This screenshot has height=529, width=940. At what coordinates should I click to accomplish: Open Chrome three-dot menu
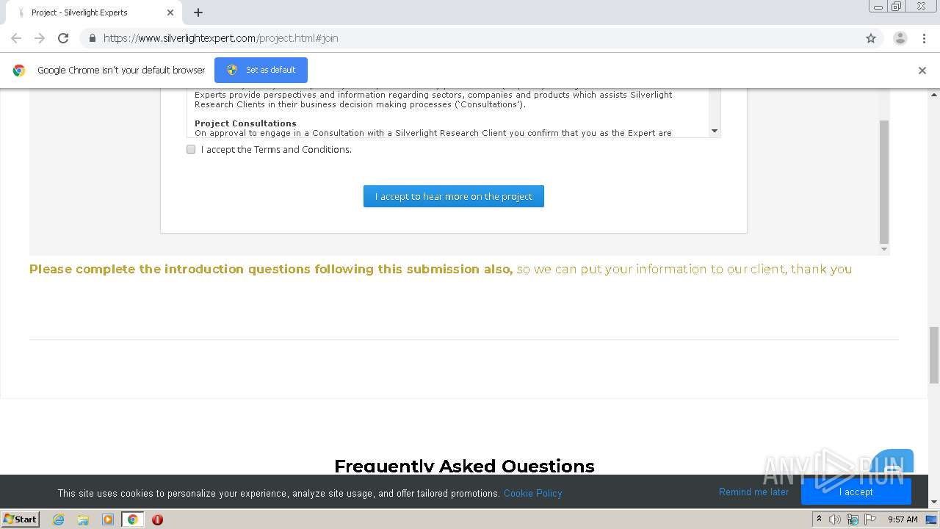924,38
